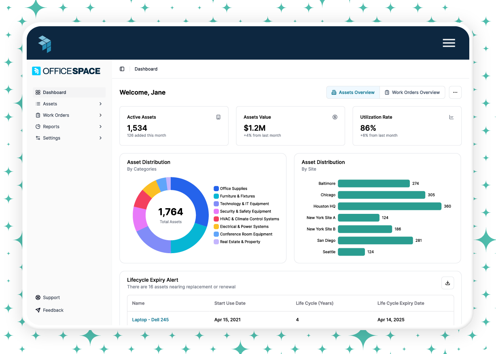Open the hamburger menu in the top bar

[449, 43]
